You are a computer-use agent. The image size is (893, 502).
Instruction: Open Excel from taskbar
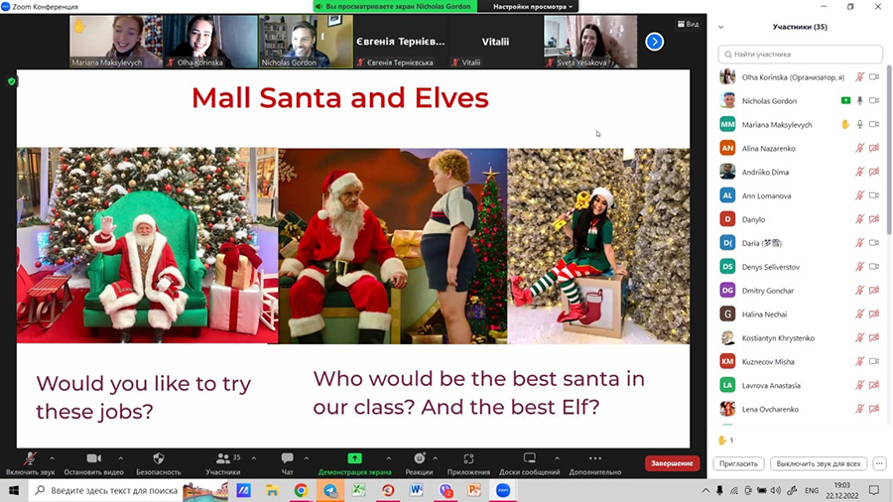[359, 490]
